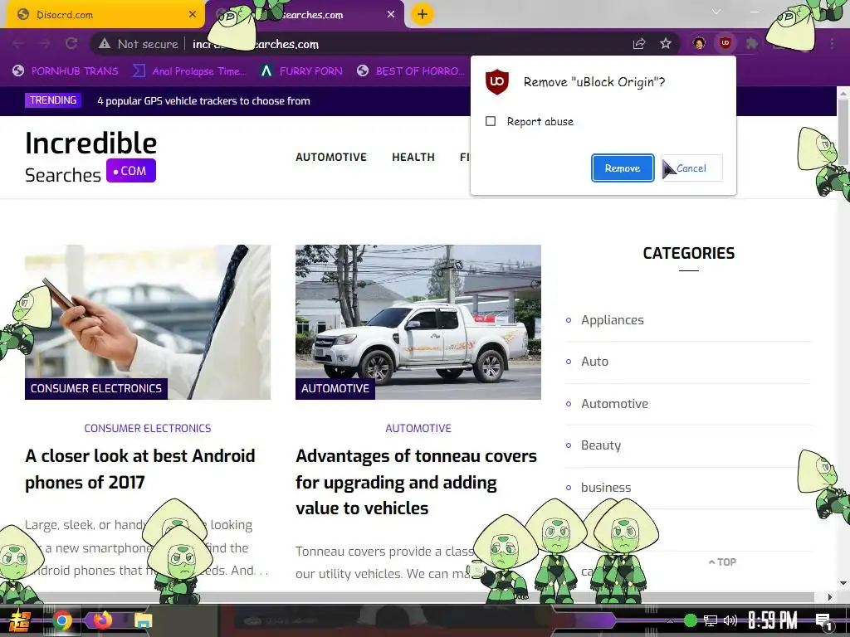Select the Beauty category
Image resolution: width=850 pixels, height=637 pixels.
click(601, 445)
